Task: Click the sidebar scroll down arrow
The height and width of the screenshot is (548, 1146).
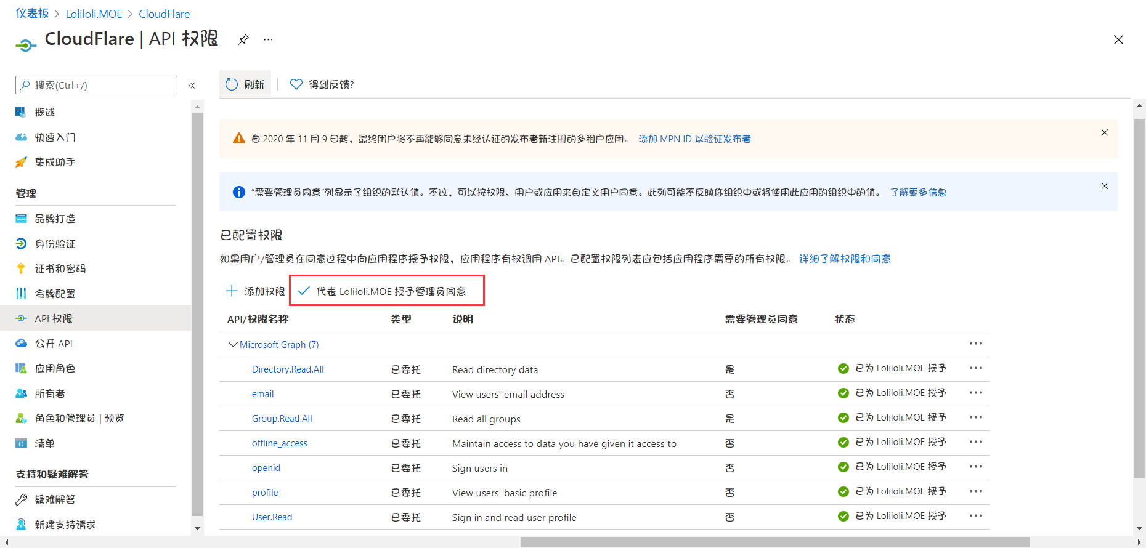Action: (197, 528)
